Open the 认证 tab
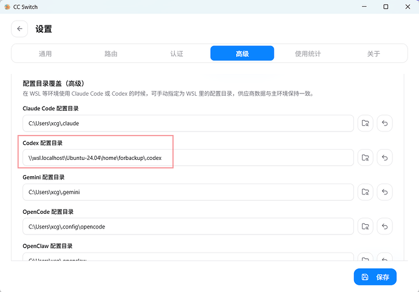The width and height of the screenshot is (419, 292). (177, 53)
